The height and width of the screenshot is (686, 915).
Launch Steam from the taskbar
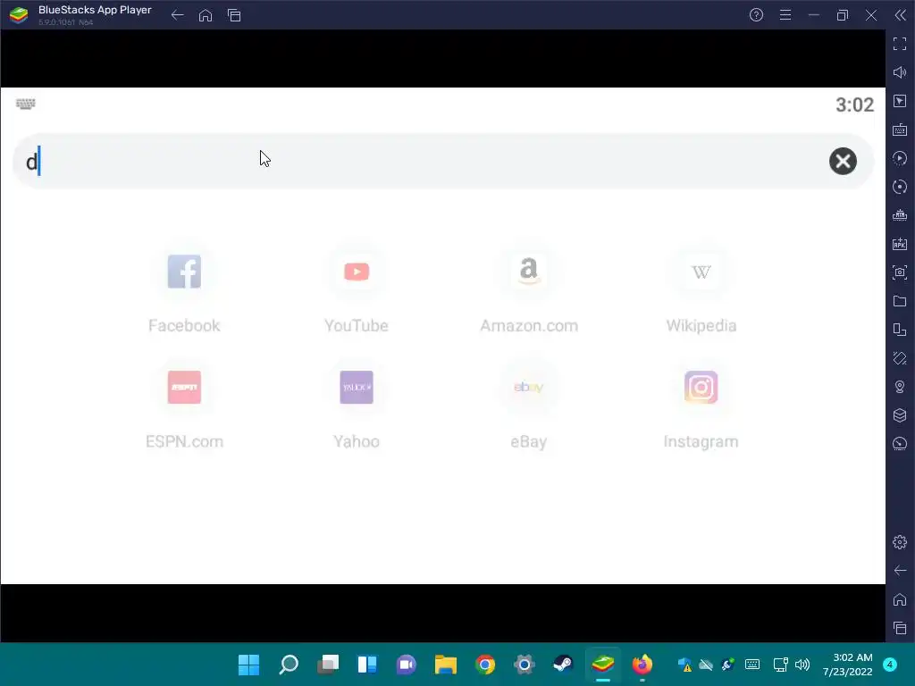coord(563,665)
